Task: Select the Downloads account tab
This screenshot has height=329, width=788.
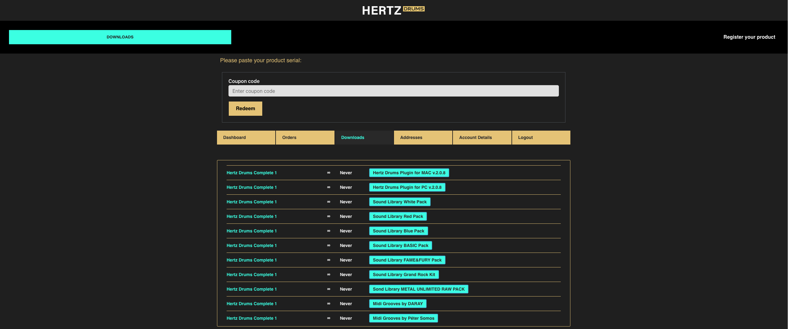Action: (x=364, y=137)
